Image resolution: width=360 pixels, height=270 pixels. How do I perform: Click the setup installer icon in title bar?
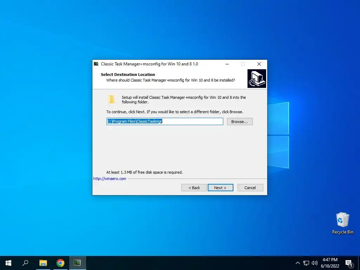(x=96, y=64)
